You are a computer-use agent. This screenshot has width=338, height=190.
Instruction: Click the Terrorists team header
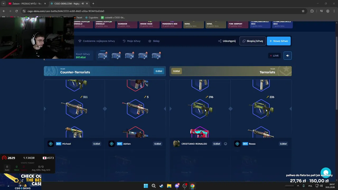click(x=231, y=71)
